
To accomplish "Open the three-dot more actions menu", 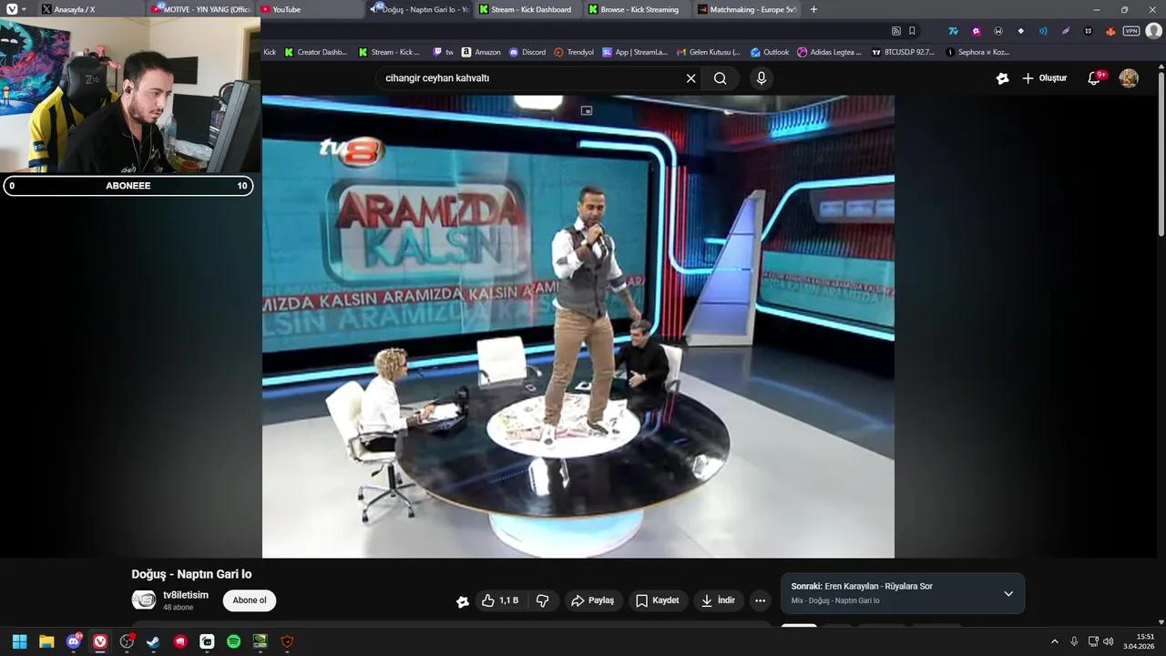I will (x=761, y=600).
